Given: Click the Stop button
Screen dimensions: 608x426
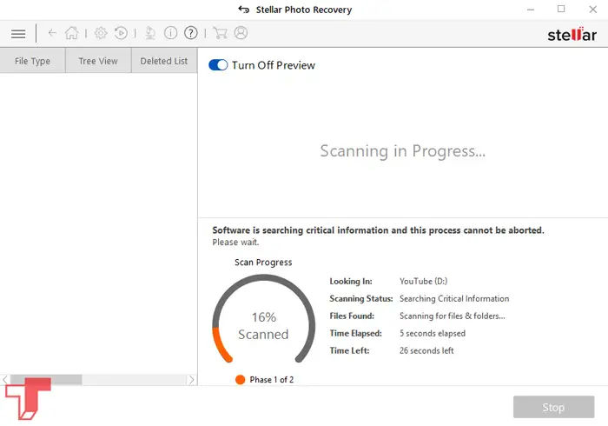Looking at the screenshot, I should tap(554, 407).
